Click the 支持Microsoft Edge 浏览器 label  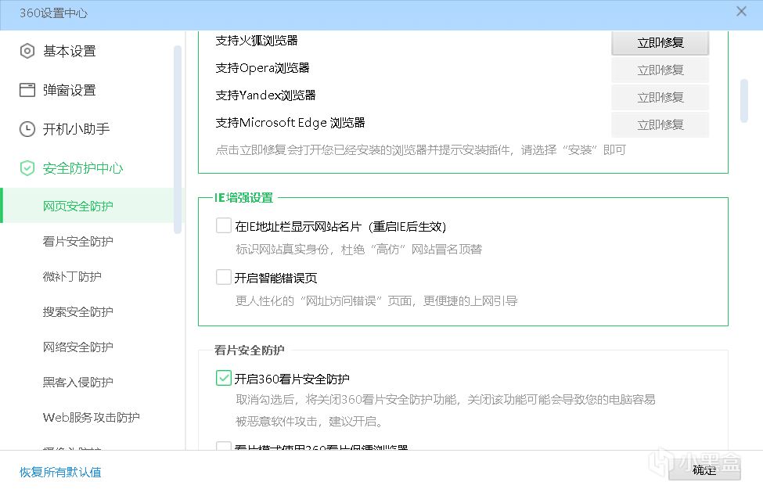(x=290, y=123)
